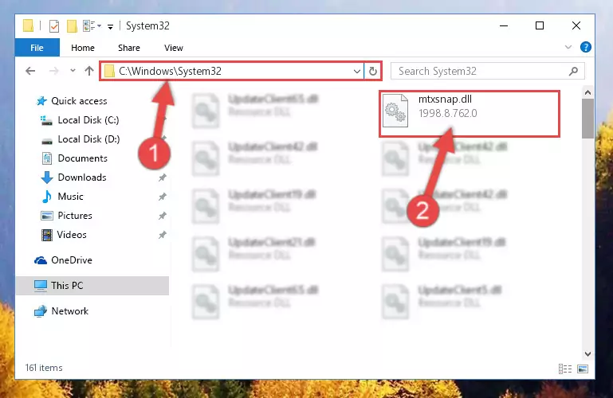Open Help via the blue question mark
Screen dimensions: 613x398
click(585, 47)
